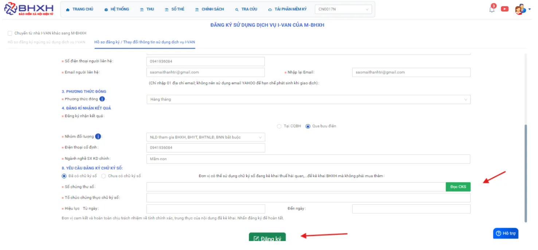This screenshot has width=538, height=250.
Task: Open SỔ THẺ menu
Action: pyautogui.click(x=175, y=9)
